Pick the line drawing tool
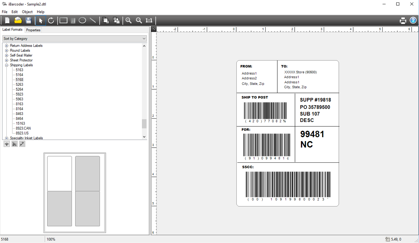 pyautogui.click(x=92, y=21)
